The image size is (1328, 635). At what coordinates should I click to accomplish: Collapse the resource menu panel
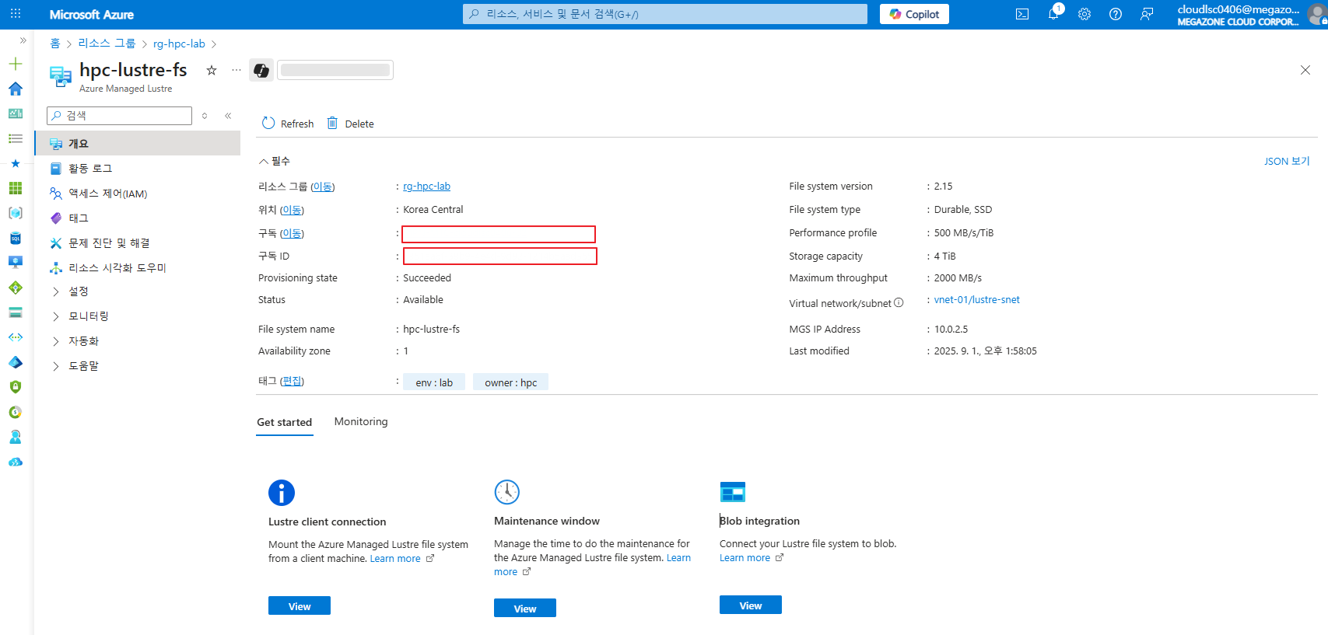(x=228, y=116)
